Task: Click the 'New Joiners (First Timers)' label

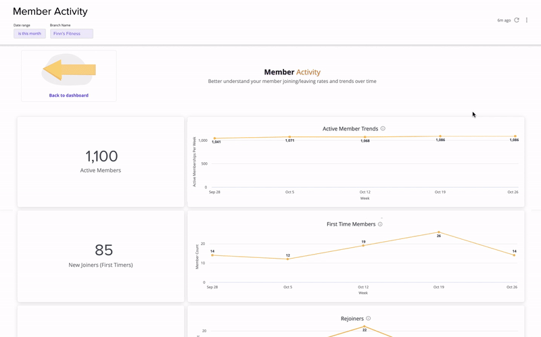Action: click(x=101, y=265)
